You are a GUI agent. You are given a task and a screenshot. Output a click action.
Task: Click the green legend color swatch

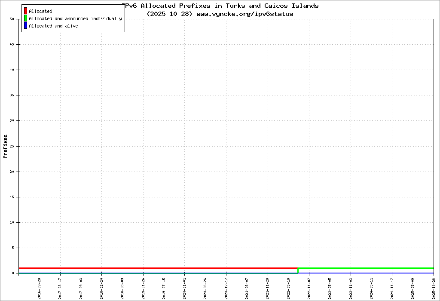click(x=26, y=18)
